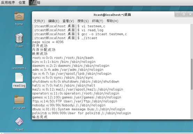The height and width of the screenshot is (134, 193).
Task: Select the itcast executable icon
Action: click(x=19, y=121)
